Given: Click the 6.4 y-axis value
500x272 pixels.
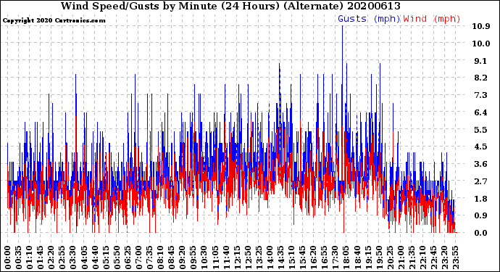Looking at the screenshot, I should point(480,112).
